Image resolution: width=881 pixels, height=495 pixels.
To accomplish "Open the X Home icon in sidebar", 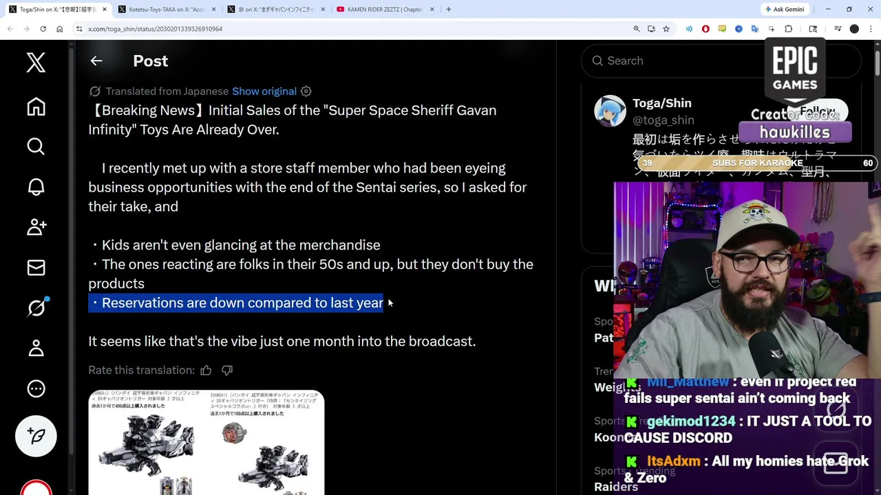I will (36, 107).
